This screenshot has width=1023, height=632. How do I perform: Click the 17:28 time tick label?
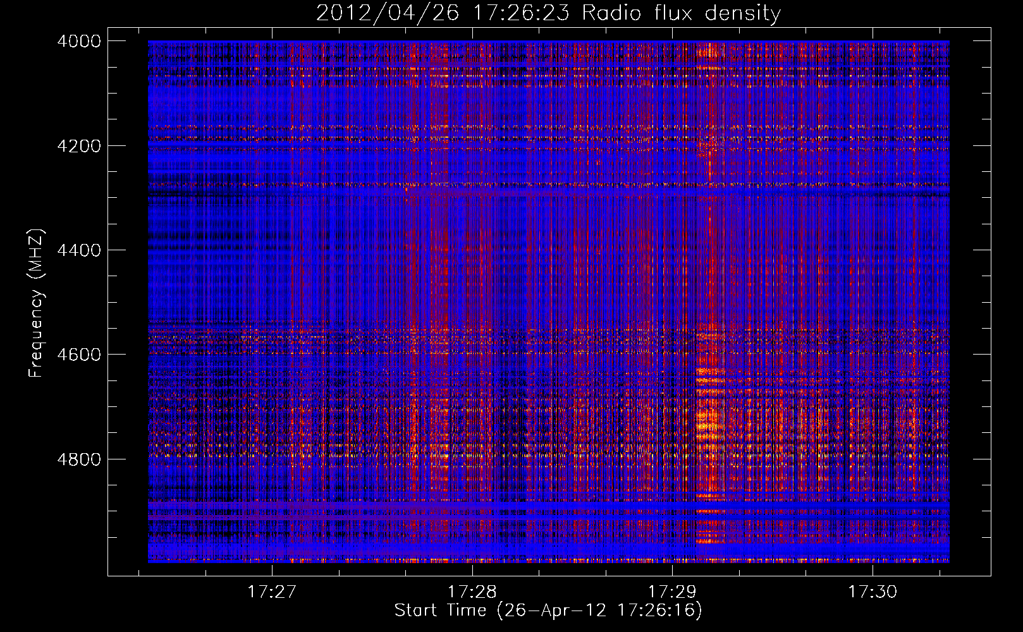pos(472,592)
